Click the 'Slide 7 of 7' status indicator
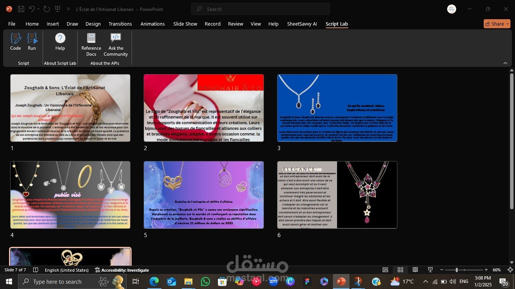This screenshot has width=515, height=289. point(15,270)
